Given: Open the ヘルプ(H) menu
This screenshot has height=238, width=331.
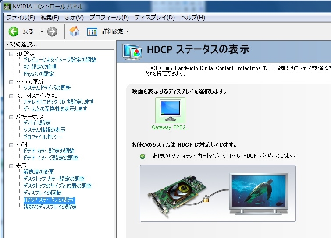Looking at the screenshot, I should pos(193,17).
